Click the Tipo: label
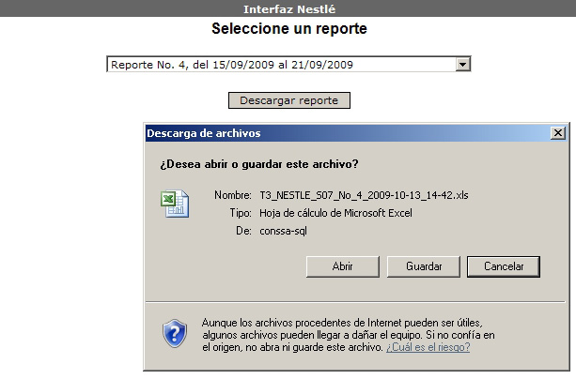The image size is (576, 379). [x=241, y=213]
